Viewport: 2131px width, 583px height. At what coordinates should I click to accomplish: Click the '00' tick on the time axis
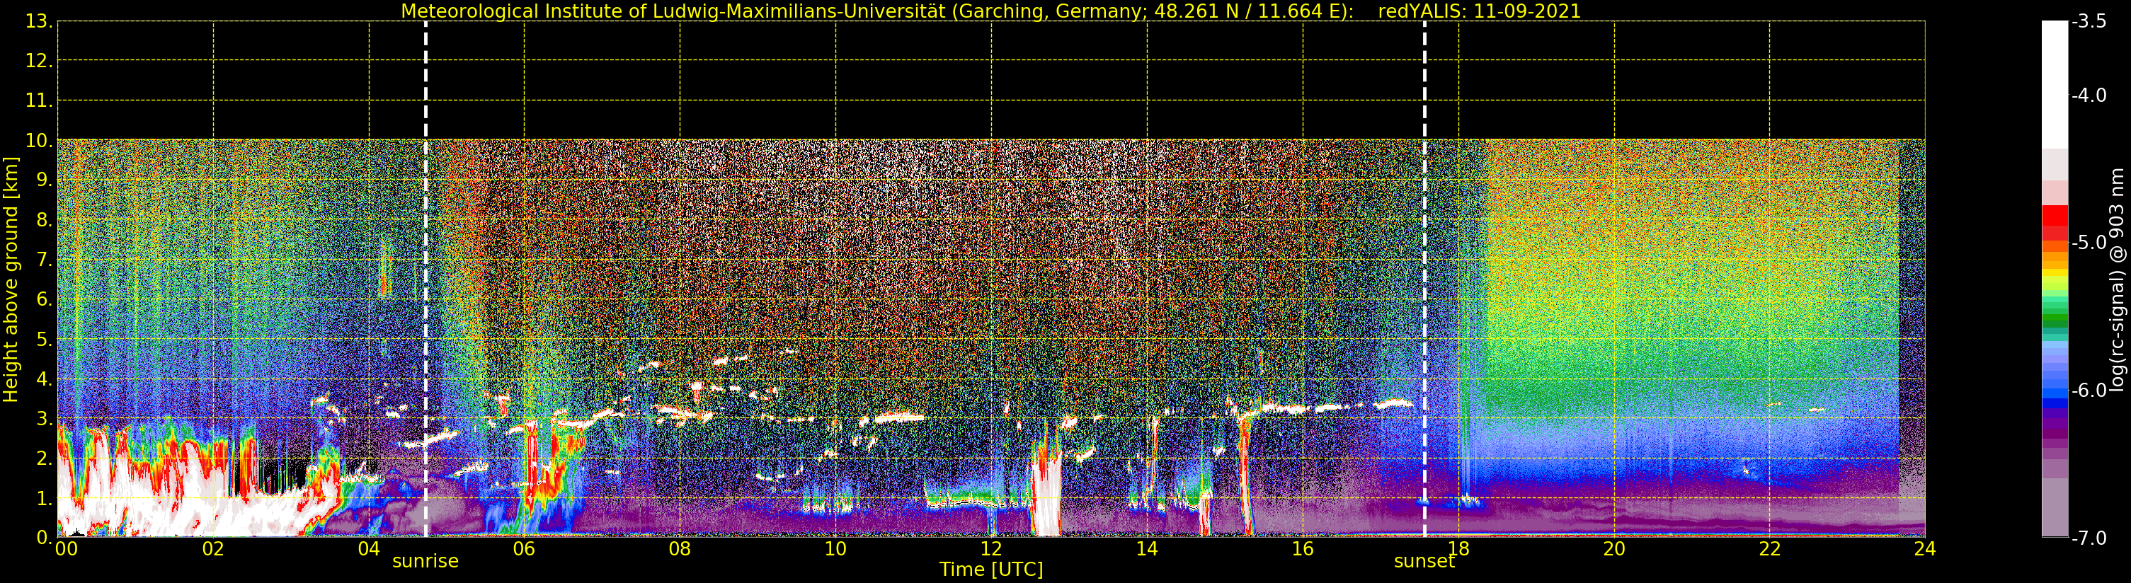66,548
